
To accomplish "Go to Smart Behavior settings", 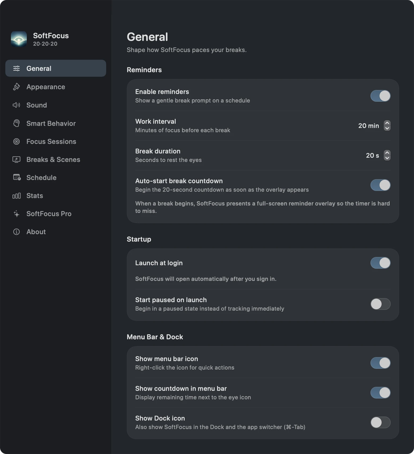I will pyautogui.click(x=56, y=123).
